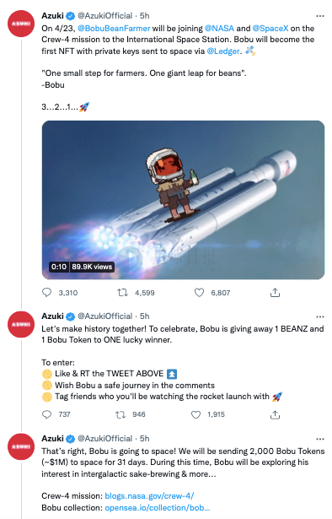The width and height of the screenshot is (332, 519).
Task: Play the Bobu rocket video
Action: pos(183,200)
